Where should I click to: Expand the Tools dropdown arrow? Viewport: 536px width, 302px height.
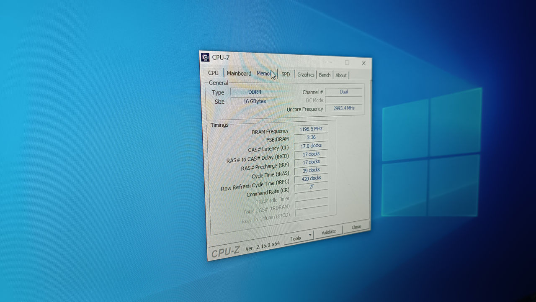point(310,235)
